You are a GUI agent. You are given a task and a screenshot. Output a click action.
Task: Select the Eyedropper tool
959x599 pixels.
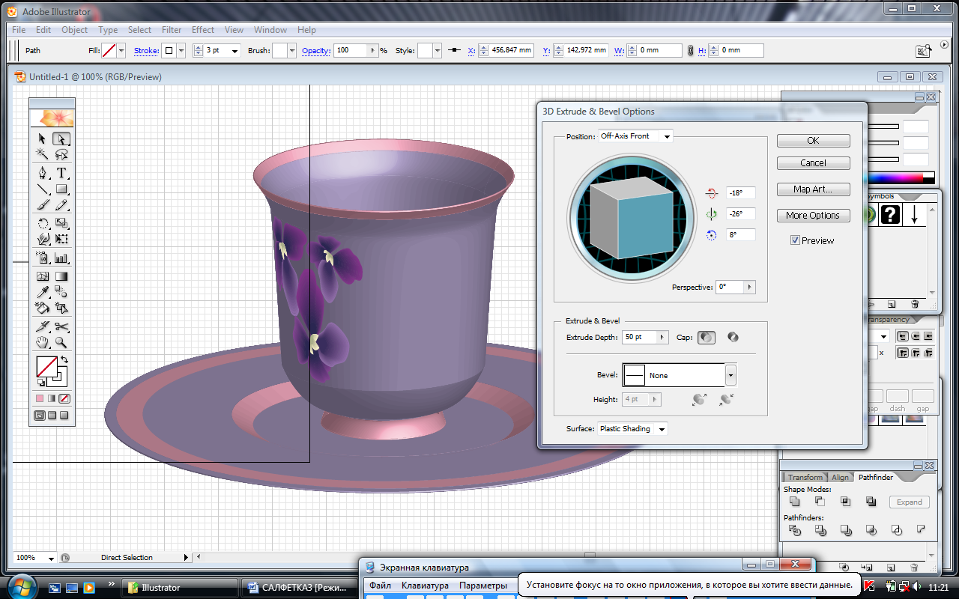[43, 292]
